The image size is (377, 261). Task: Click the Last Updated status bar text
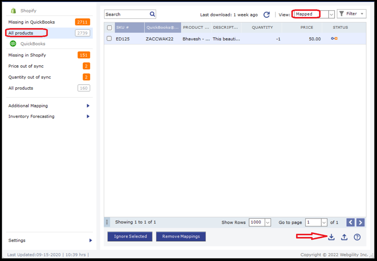tap(48, 255)
